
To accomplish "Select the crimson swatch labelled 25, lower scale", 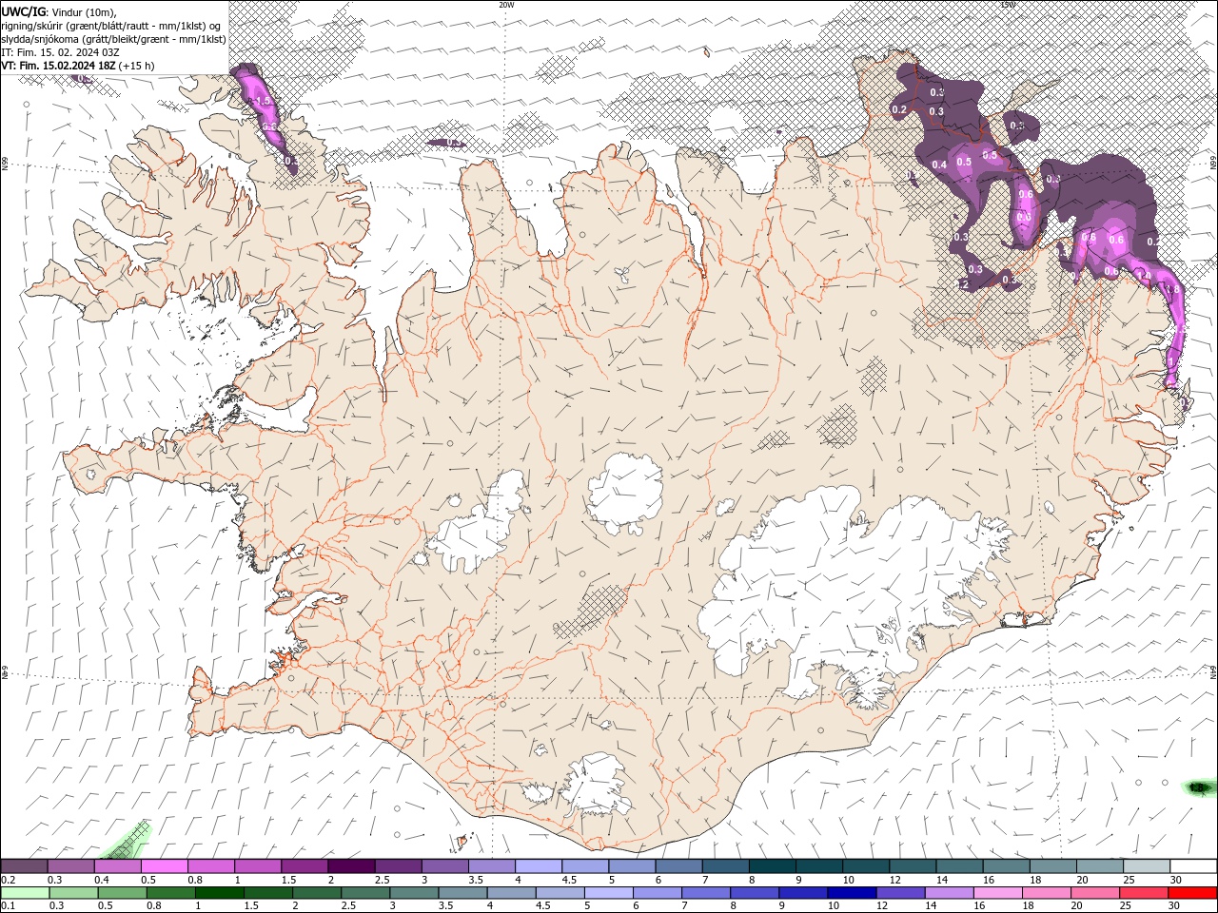I will coord(1143,893).
